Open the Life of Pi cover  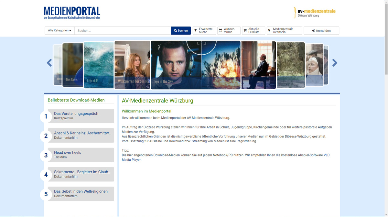point(99,65)
